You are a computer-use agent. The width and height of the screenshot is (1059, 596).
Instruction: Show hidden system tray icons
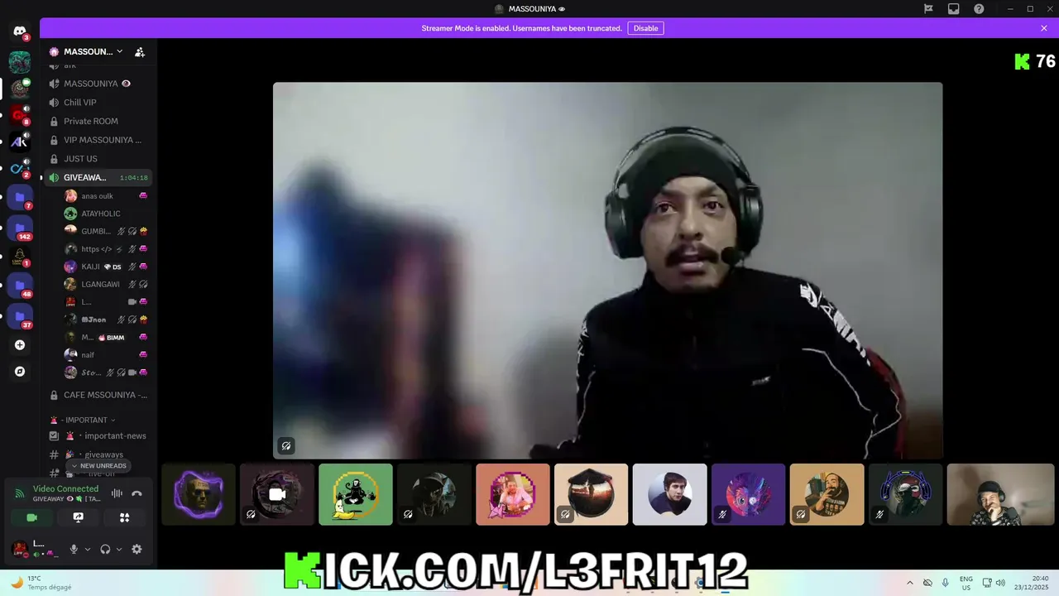click(910, 583)
